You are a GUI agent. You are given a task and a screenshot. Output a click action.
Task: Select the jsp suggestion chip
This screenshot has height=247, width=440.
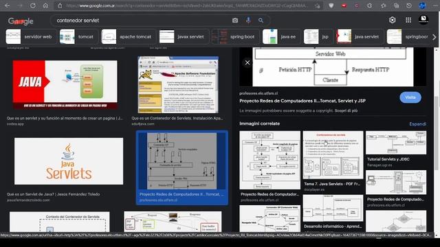(318, 36)
